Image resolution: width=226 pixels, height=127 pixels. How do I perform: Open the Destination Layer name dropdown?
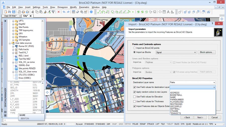[214, 82]
